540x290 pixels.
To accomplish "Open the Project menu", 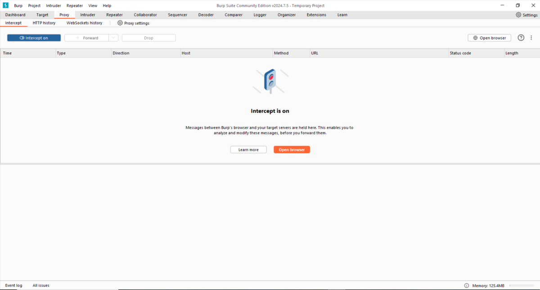I will pyautogui.click(x=34, y=5).
